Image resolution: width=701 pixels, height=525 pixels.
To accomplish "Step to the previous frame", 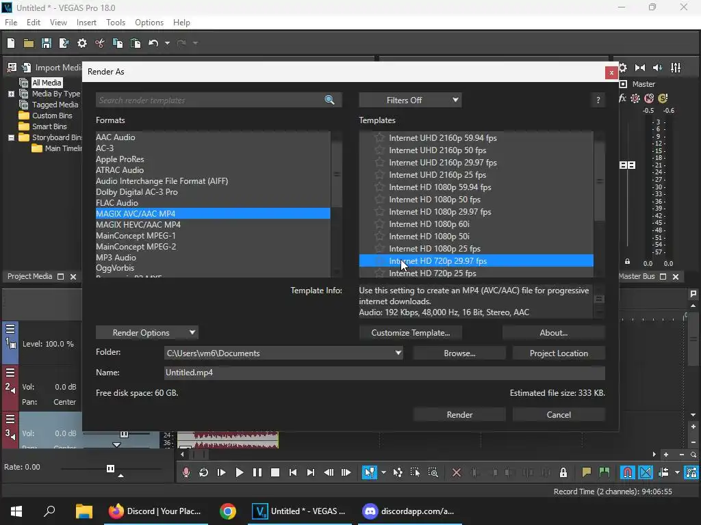I will pyautogui.click(x=329, y=472).
